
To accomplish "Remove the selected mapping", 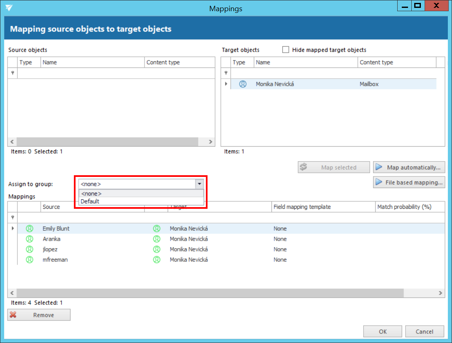I will [x=39, y=315].
